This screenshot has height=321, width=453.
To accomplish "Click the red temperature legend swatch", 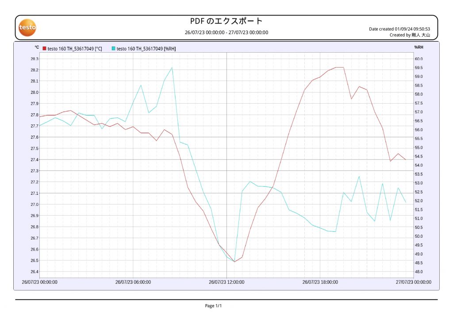I will coord(45,49).
